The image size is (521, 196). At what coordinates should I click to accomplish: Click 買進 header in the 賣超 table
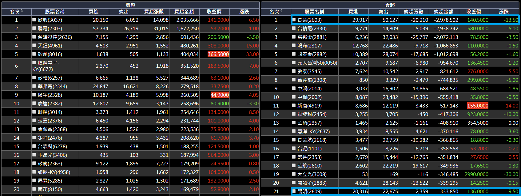[353, 12]
